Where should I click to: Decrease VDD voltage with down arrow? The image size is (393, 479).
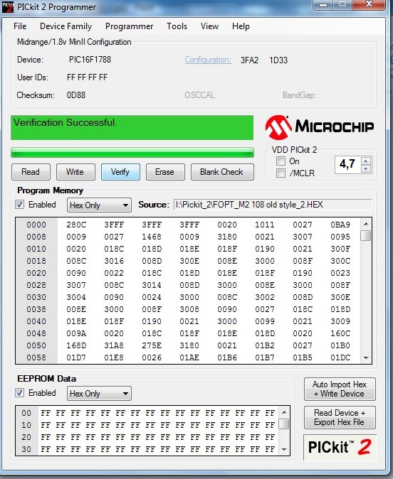pos(366,168)
